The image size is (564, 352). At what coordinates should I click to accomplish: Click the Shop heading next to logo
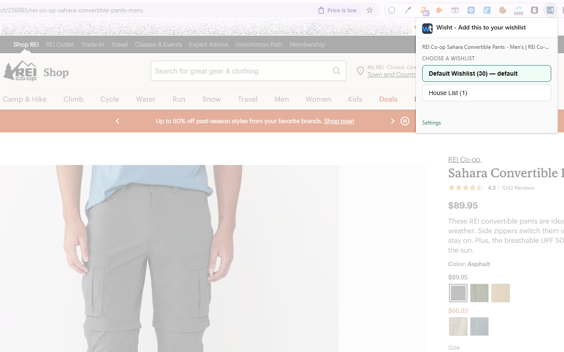56,73
